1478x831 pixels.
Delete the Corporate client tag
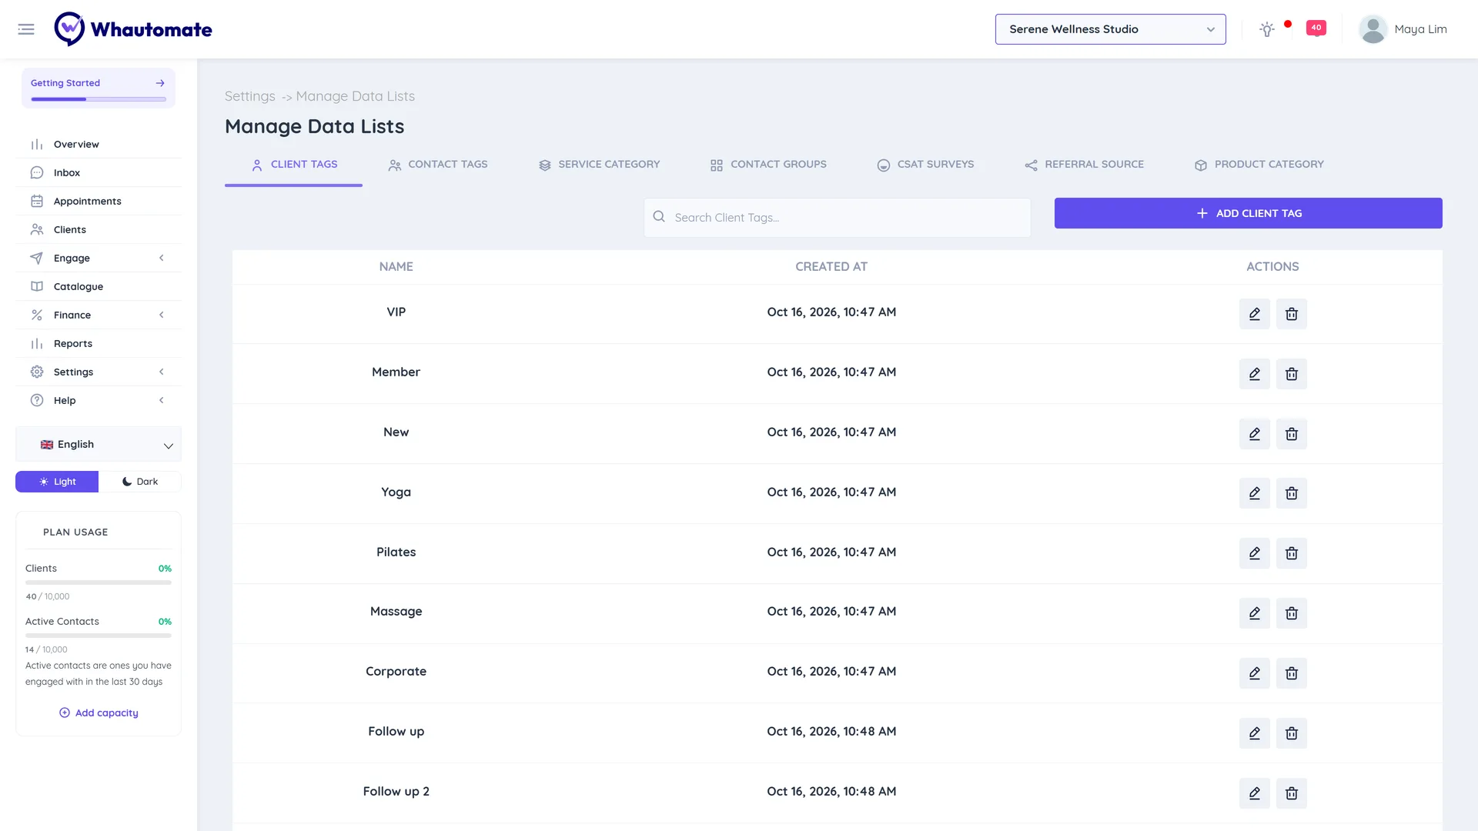click(x=1292, y=673)
